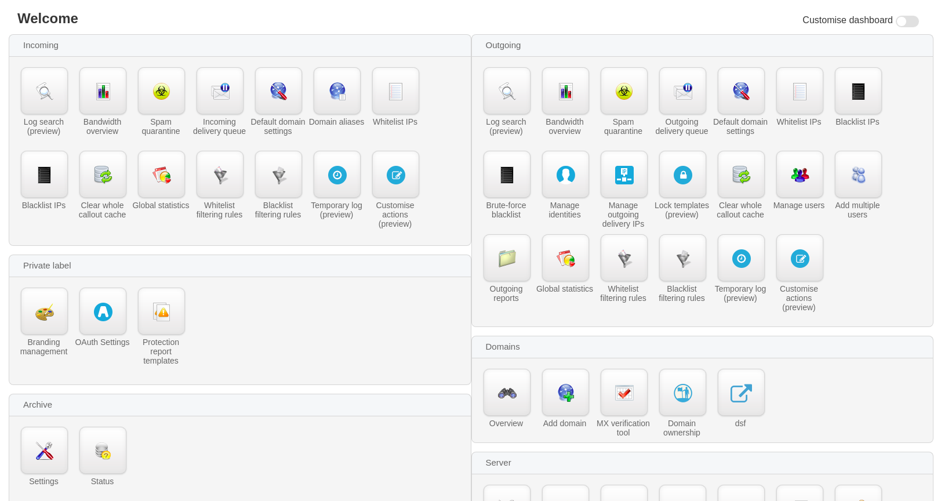Open Outgoing Whitelist filtering rules
This screenshot has width=941, height=501.
pyautogui.click(x=624, y=258)
